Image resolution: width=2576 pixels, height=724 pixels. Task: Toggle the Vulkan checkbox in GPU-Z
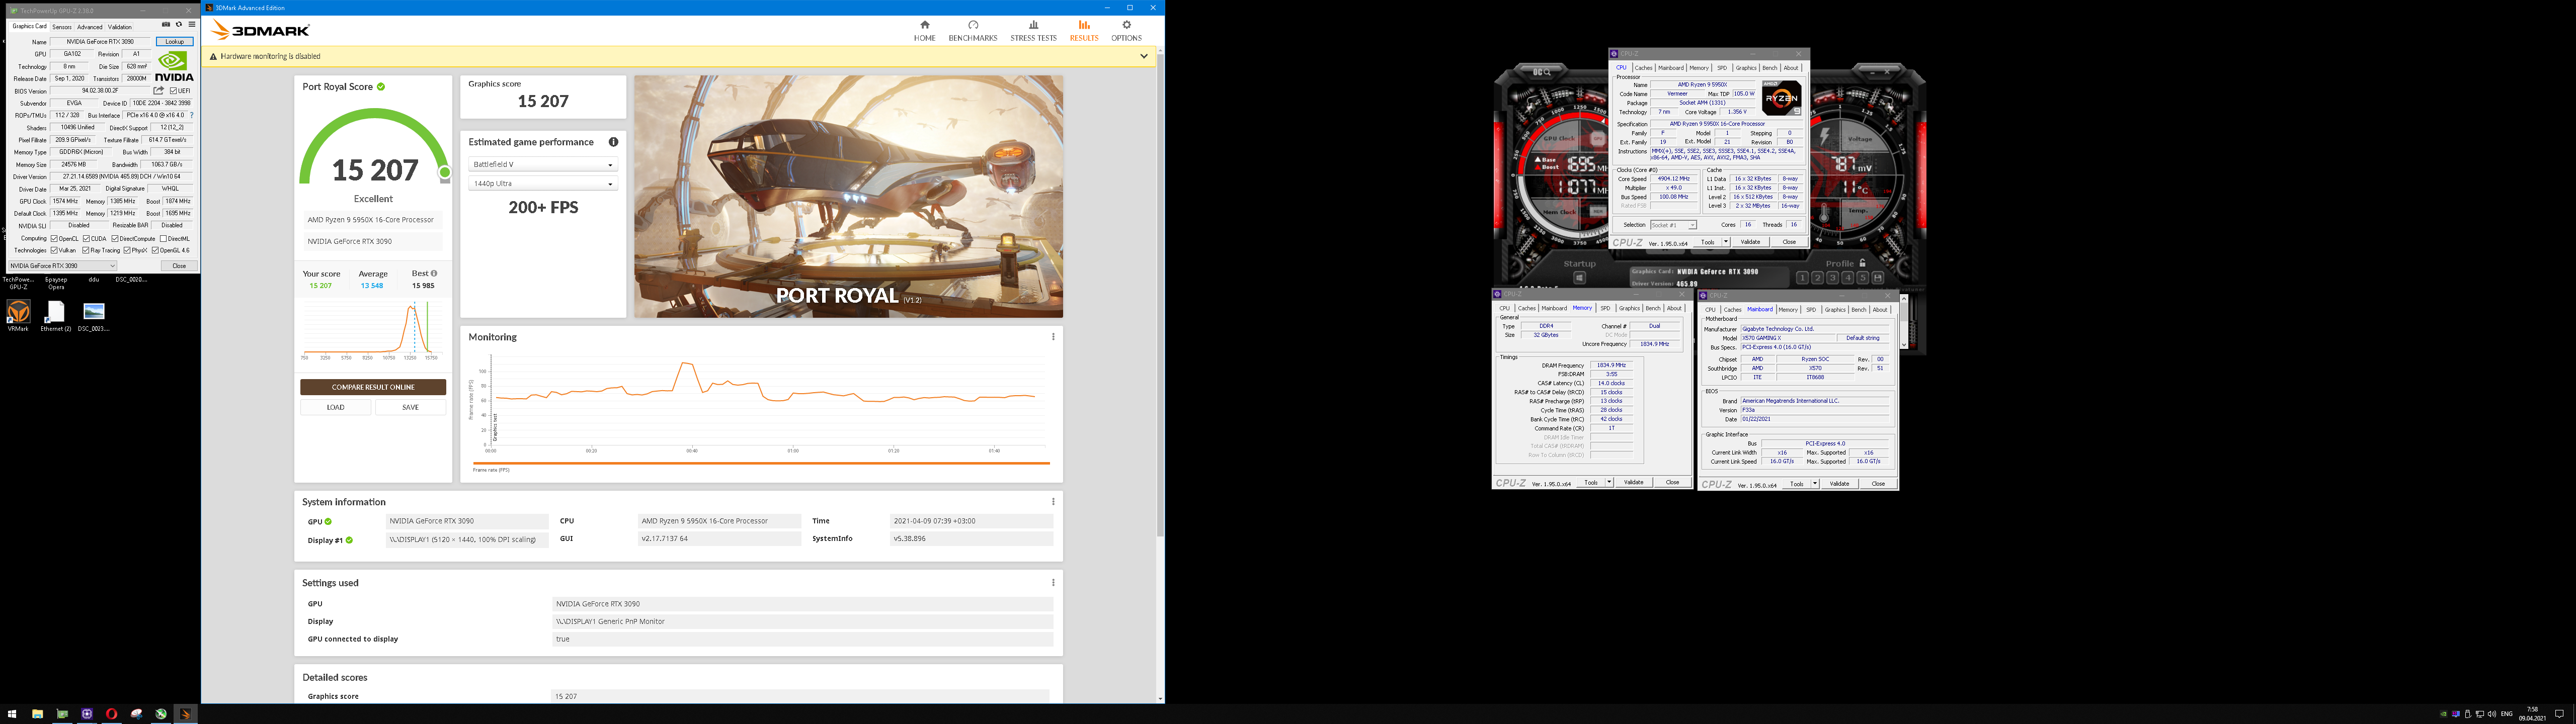click(55, 251)
